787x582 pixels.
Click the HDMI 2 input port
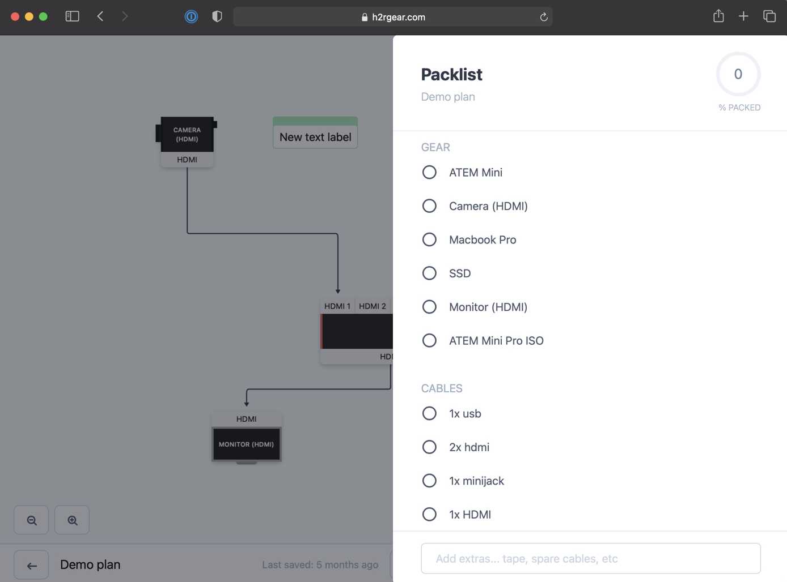pyautogui.click(x=373, y=306)
